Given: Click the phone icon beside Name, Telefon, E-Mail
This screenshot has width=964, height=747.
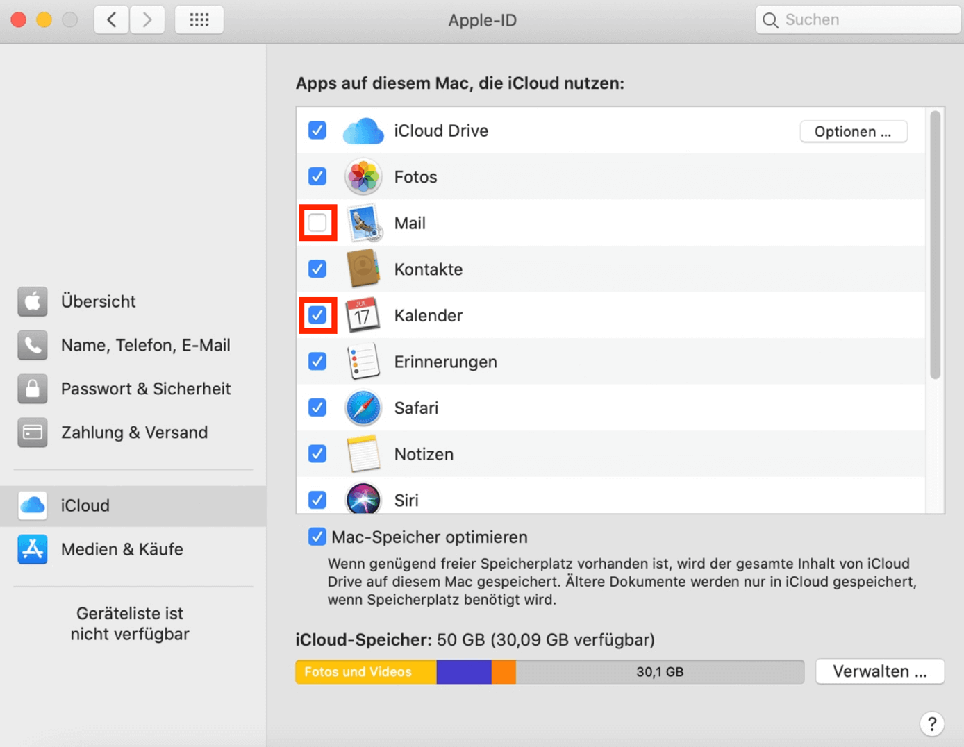Looking at the screenshot, I should click(x=33, y=345).
